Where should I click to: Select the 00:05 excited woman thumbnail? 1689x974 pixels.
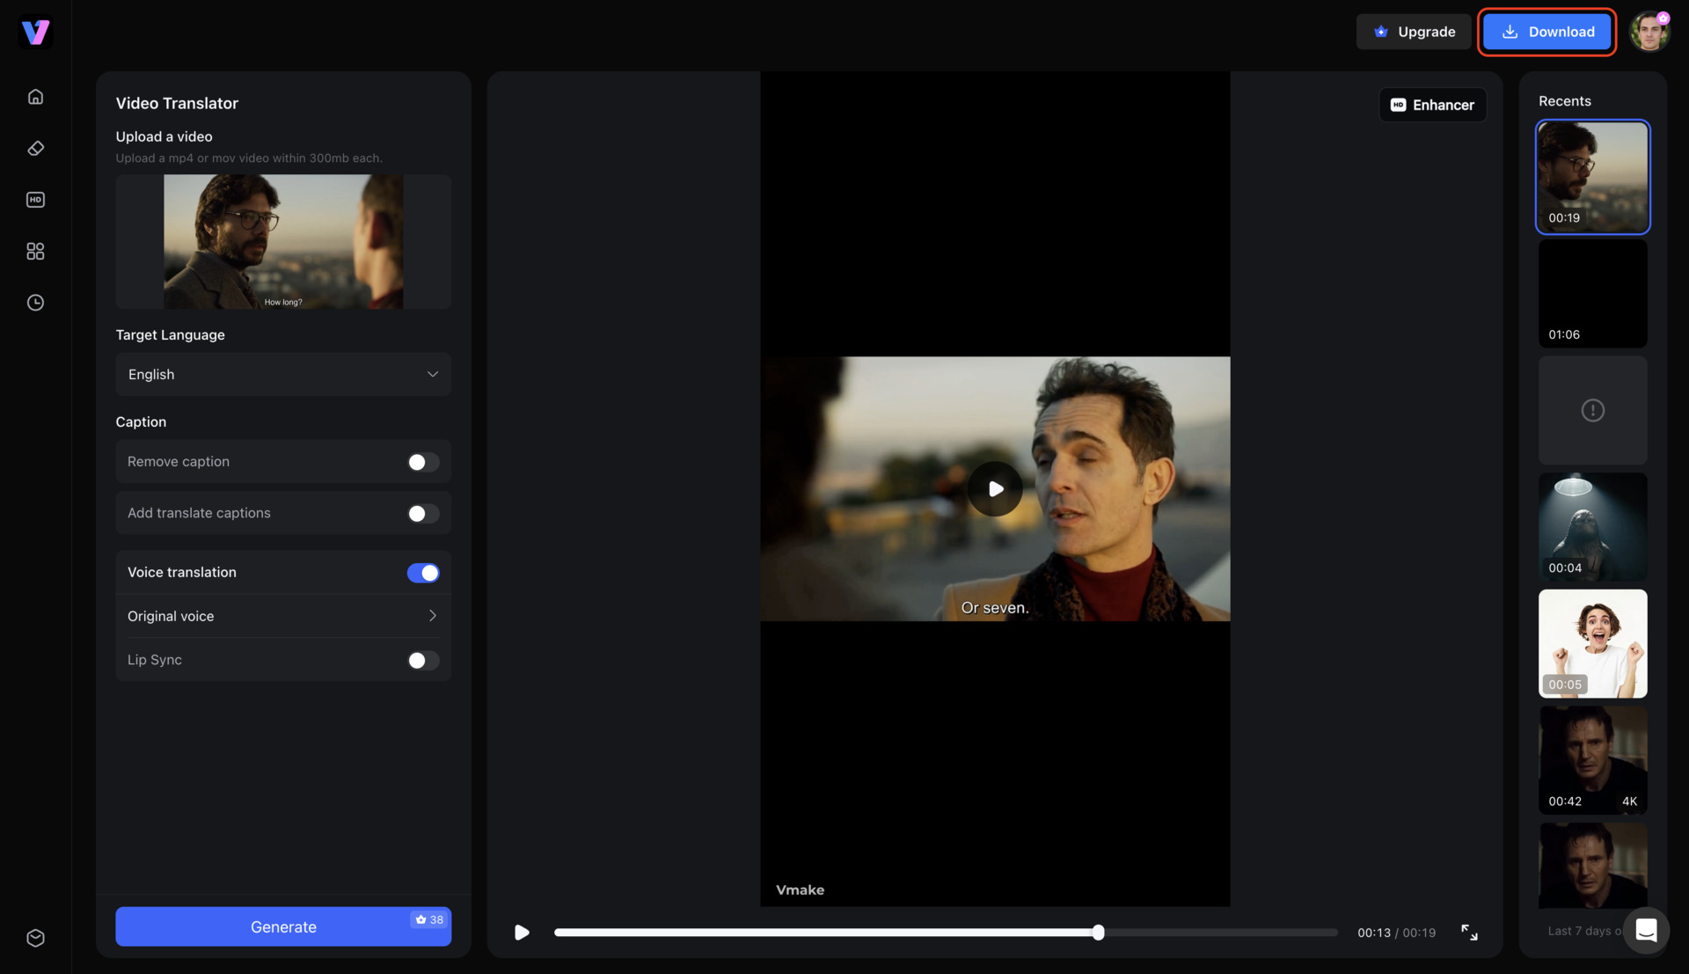(x=1592, y=644)
